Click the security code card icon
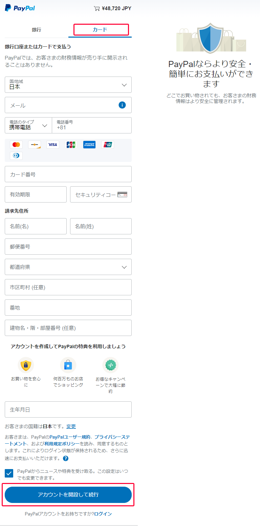This screenshot has width=260, height=528. [x=122, y=194]
